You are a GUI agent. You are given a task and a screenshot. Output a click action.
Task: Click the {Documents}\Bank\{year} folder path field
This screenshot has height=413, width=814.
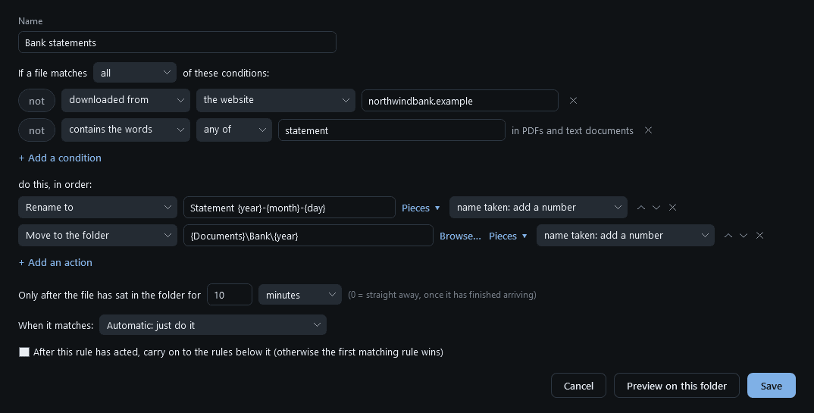308,236
